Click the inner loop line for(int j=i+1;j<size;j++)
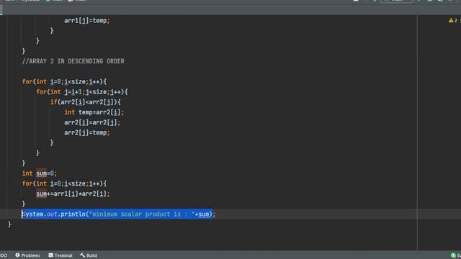The width and height of the screenshot is (461, 259). click(82, 92)
